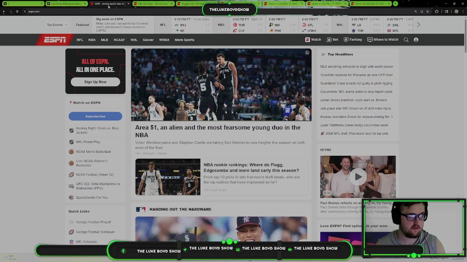Click the Where to Watch TV icon
Image resolution: width=467 pixels, height=262 pixels.
point(370,40)
